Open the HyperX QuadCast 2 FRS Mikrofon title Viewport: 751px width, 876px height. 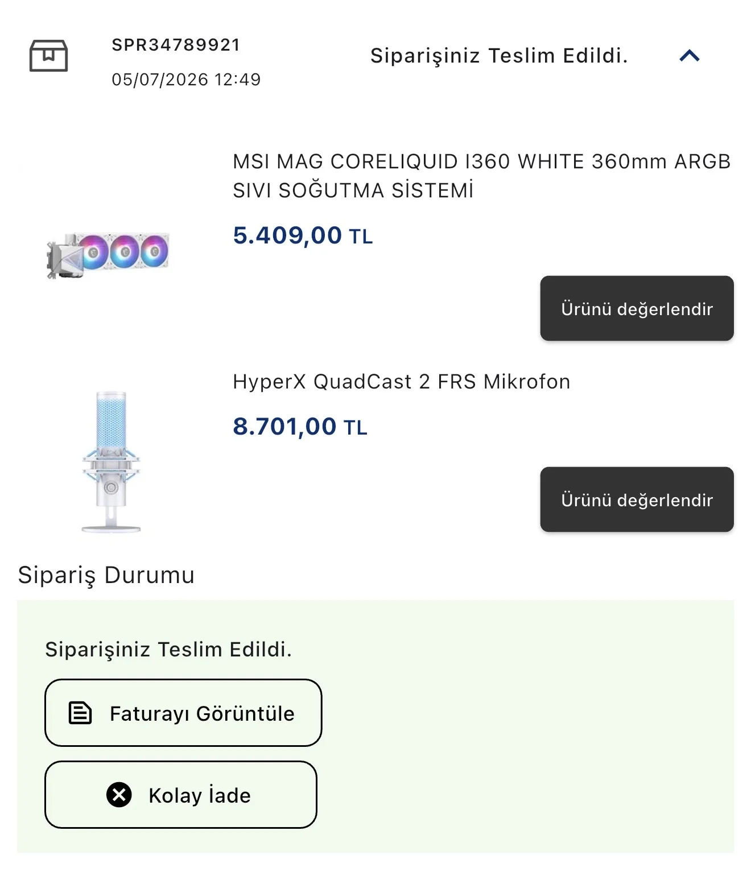(x=401, y=382)
